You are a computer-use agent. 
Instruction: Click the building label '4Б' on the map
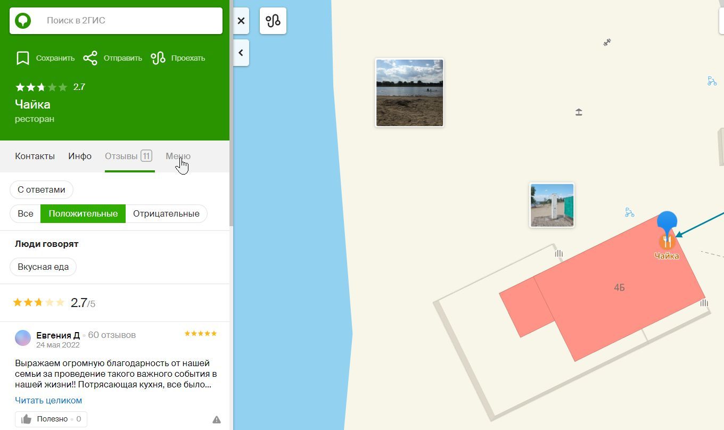pyautogui.click(x=619, y=287)
